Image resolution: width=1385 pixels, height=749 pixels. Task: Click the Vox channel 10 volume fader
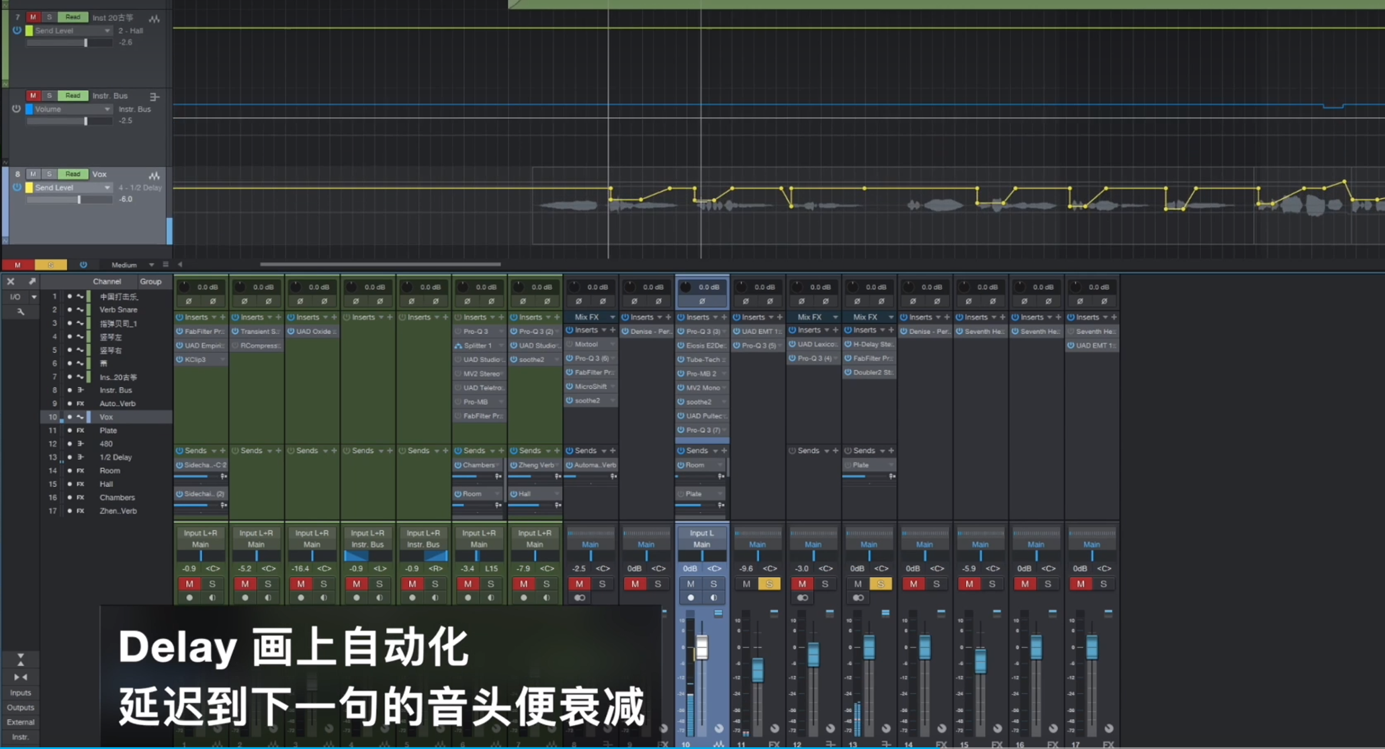click(x=702, y=648)
